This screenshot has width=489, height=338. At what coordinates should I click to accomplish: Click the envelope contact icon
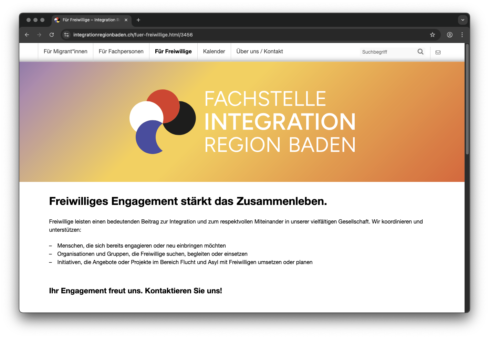pos(438,52)
